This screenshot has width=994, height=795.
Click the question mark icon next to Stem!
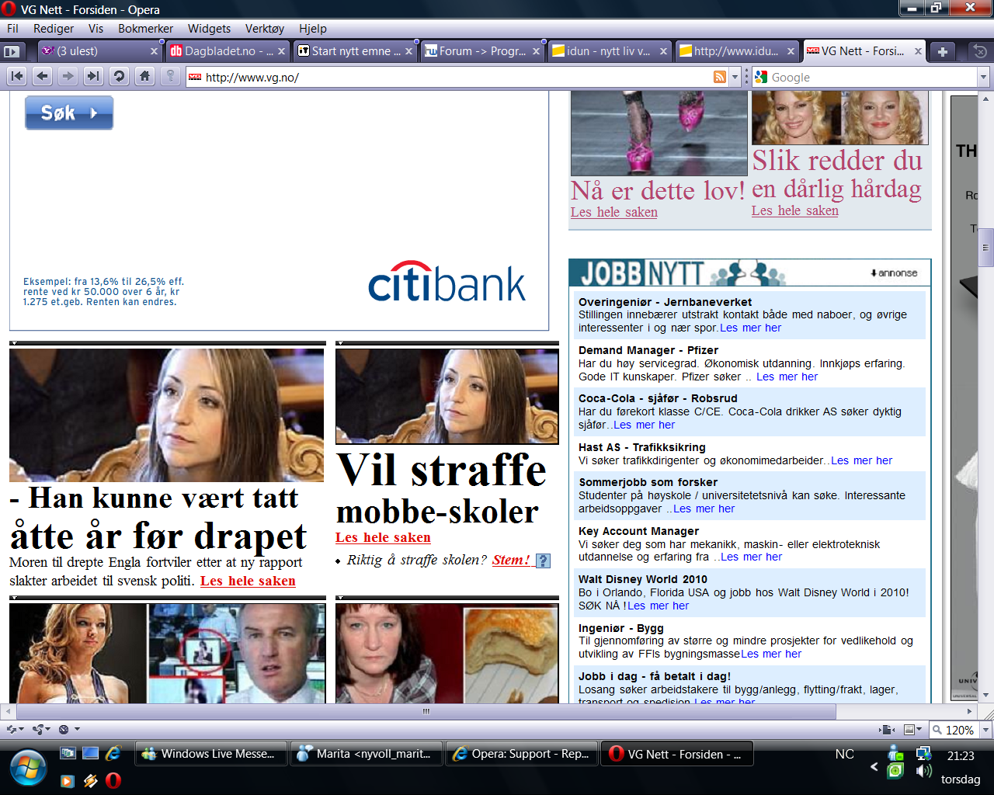click(x=543, y=561)
